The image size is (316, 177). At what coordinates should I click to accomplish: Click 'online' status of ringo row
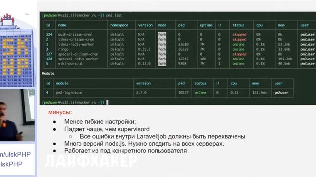click(x=238, y=49)
